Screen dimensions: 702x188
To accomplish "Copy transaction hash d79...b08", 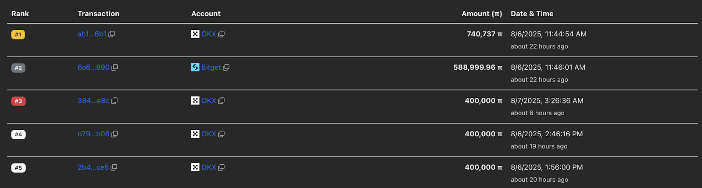I will click(115, 134).
